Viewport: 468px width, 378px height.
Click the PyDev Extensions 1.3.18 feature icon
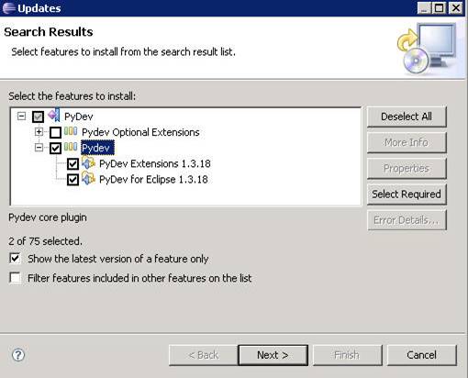[88, 162]
